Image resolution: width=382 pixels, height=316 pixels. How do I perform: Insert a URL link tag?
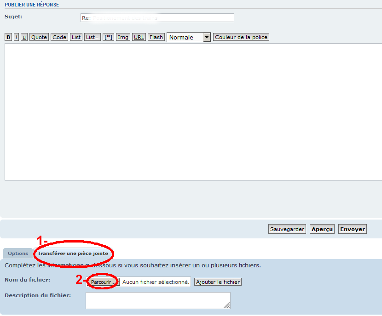(x=139, y=37)
